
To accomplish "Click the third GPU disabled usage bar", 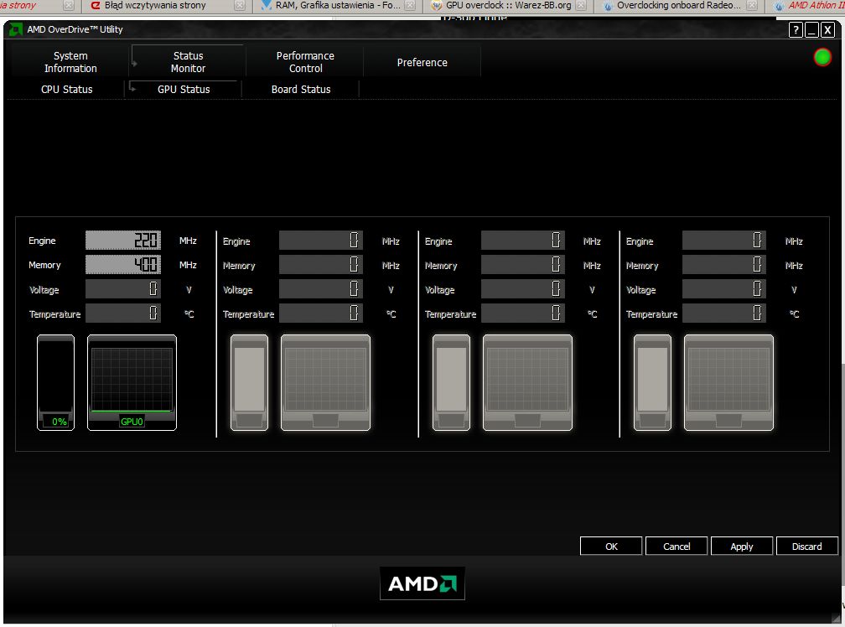I will click(x=451, y=382).
